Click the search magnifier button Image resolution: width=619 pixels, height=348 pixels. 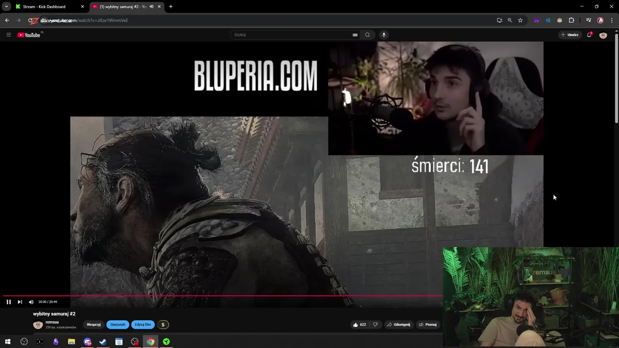[368, 35]
